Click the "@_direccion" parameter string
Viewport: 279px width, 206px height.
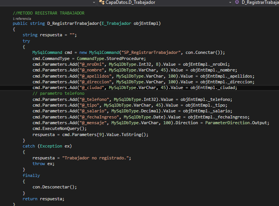(x=96, y=82)
